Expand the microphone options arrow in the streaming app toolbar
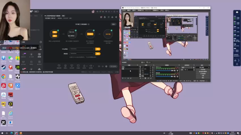 pyautogui.click(x=87, y=66)
